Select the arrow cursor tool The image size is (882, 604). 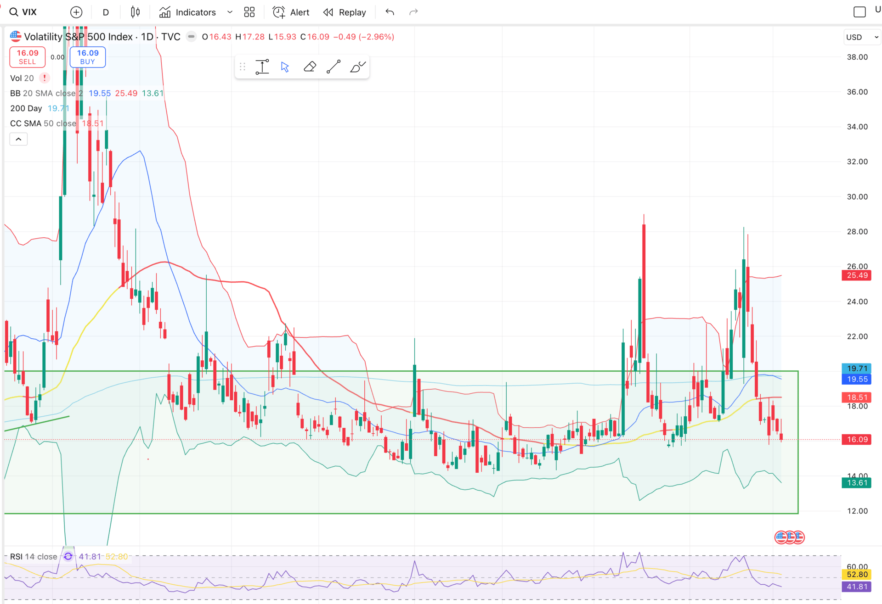point(285,67)
